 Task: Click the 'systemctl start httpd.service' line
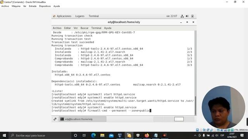pyautogui.click(x=111, y=94)
